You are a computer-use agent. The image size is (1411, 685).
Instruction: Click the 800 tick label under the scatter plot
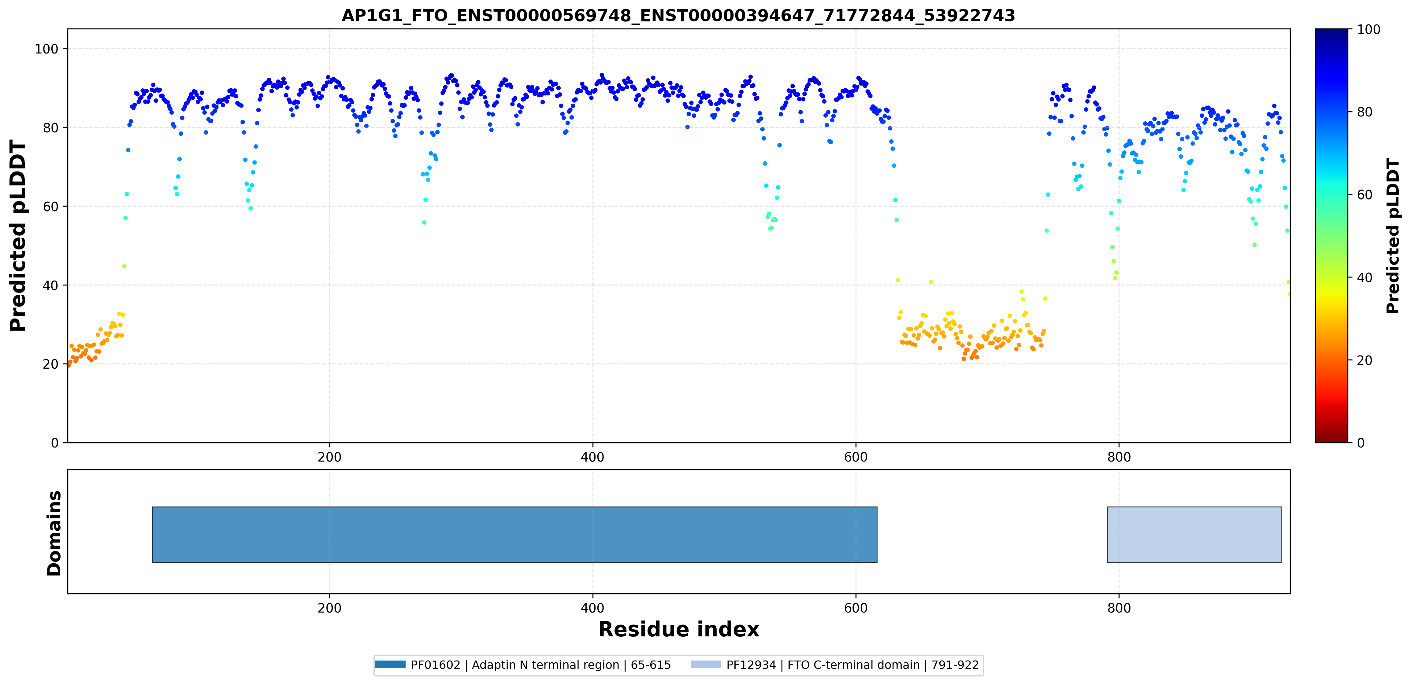[1119, 457]
